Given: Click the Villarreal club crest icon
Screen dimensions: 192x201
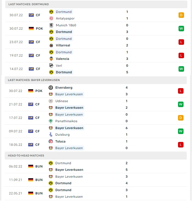Looking at the screenshot, I should [51, 45].
